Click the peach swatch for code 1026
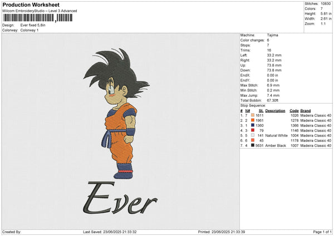 253,115
